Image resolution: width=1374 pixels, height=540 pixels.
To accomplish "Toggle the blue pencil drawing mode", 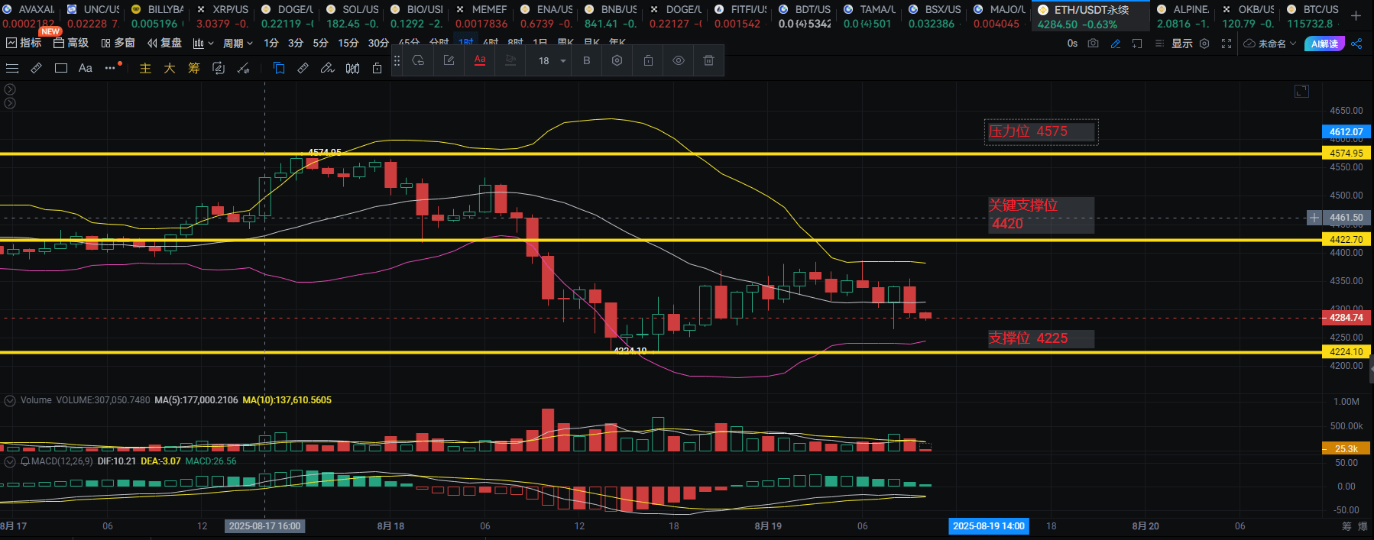I will pyautogui.click(x=1116, y=44).
